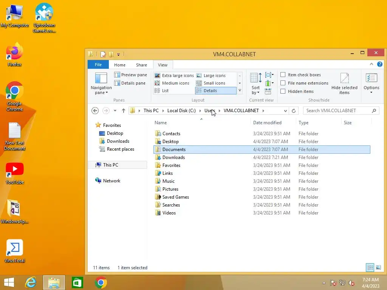Image resolution: width=387 pixels, height=290 pixels.
Task: Launch Internet Explorer from the taskbar
Action: coord(31,282)
